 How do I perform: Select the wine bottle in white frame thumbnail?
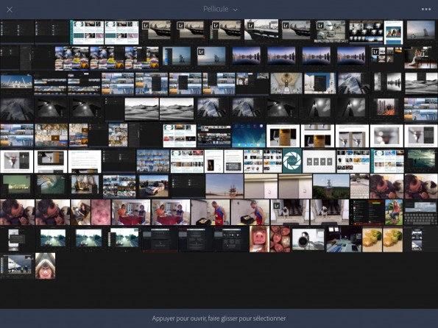tap(283, 135)
